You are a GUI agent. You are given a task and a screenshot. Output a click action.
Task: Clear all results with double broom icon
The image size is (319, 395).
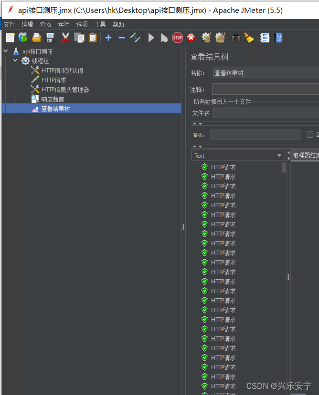(x=220, y=38)
